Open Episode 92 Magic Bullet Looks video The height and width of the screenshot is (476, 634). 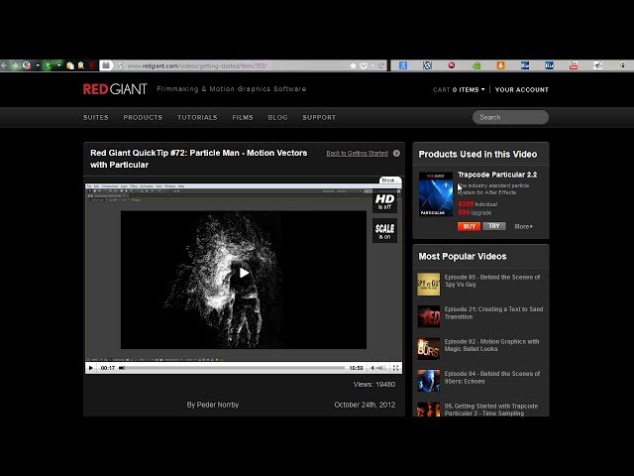coord(491,345)
